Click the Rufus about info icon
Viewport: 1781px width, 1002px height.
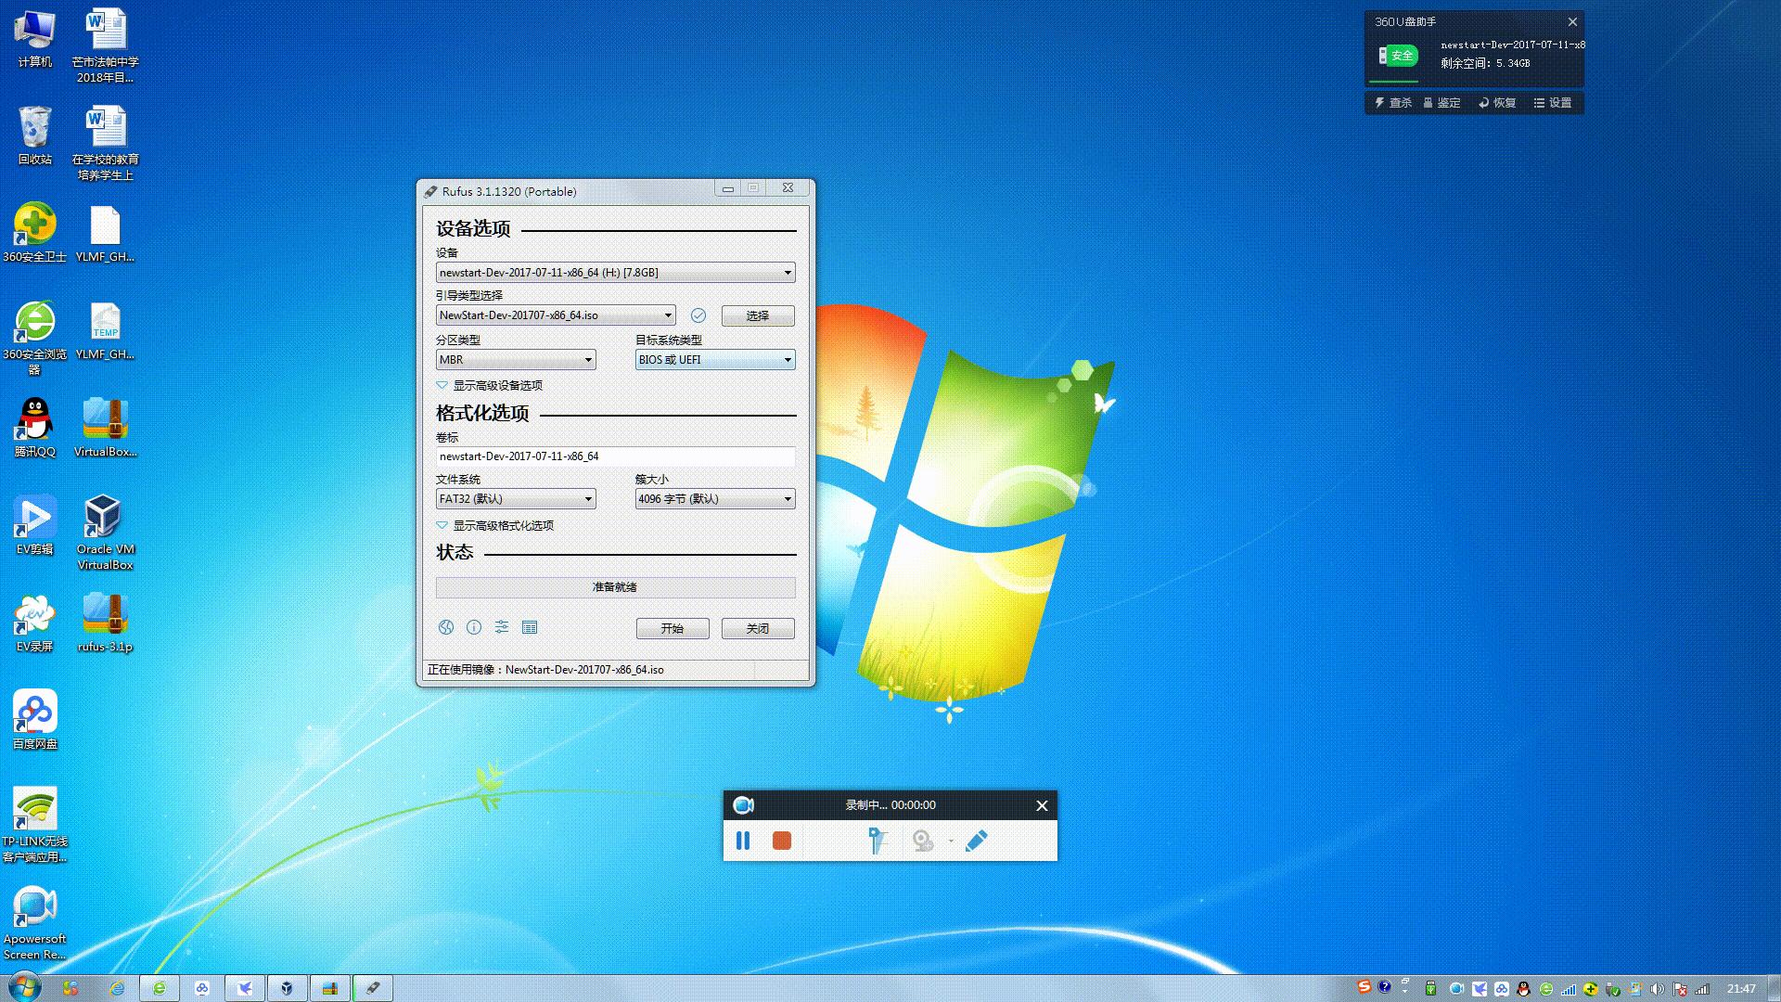click(474, 627)
